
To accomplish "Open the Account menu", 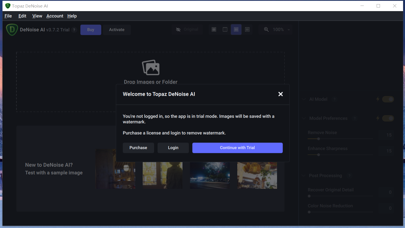I will coord(55,16).
